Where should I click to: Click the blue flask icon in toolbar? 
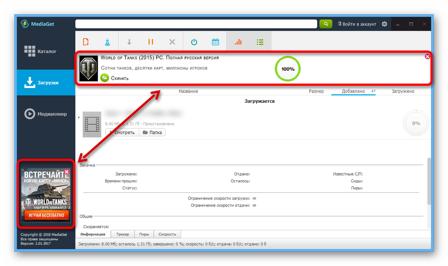point(107,42)
